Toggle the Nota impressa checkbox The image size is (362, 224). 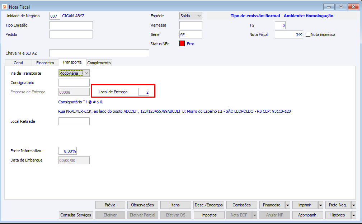coord(308,34)
